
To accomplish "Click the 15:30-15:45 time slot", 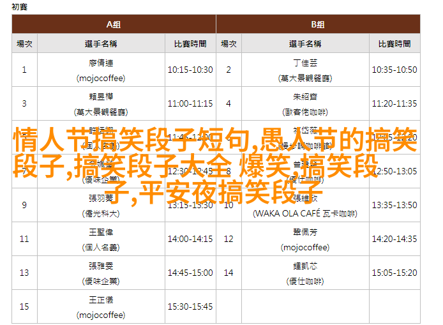I will tap(190, 306).
